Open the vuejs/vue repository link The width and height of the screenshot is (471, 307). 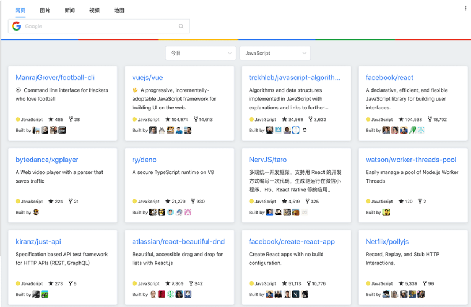point(148,77)
